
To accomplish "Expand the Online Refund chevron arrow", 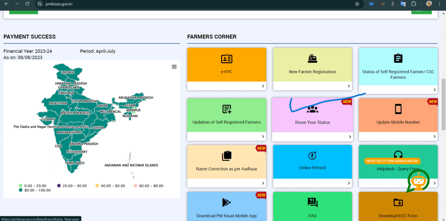I will point(349,183).
